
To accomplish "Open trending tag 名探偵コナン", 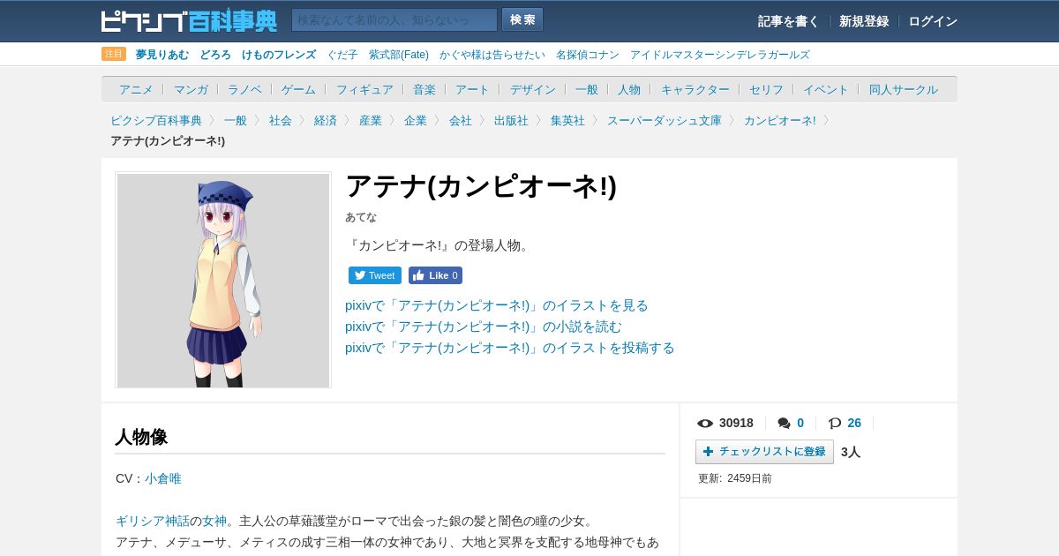I will (x=588, y=55).
